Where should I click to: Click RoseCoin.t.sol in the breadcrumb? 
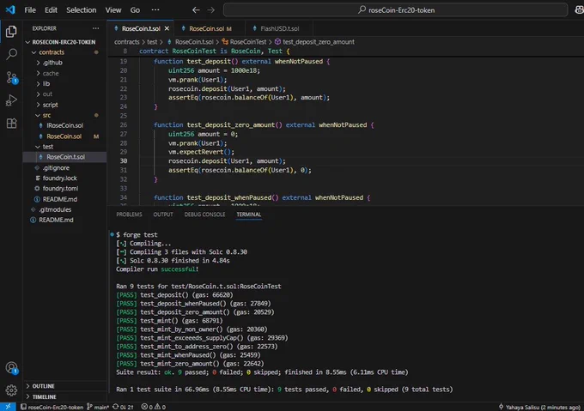pyautogui.click(x=191, y=42)
